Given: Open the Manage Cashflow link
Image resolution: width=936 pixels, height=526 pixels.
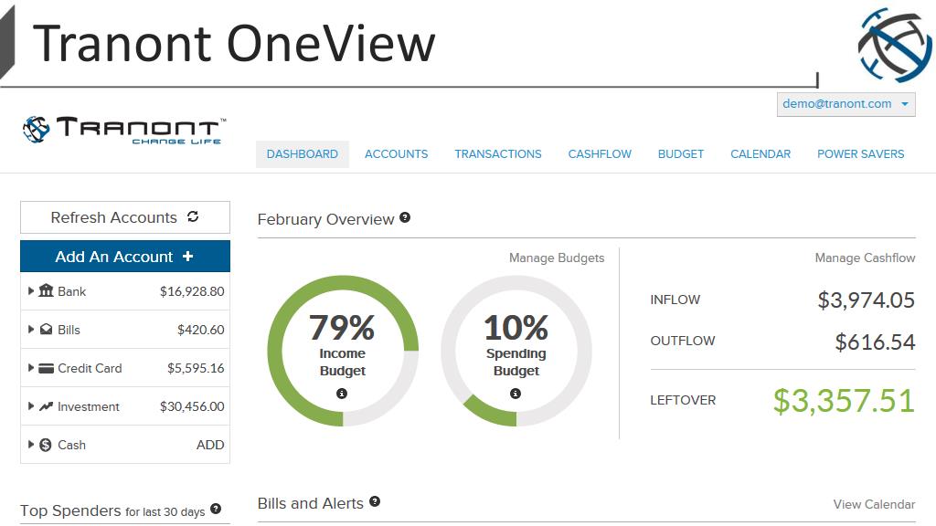Looking at the screenshot, I should point(865,258).
